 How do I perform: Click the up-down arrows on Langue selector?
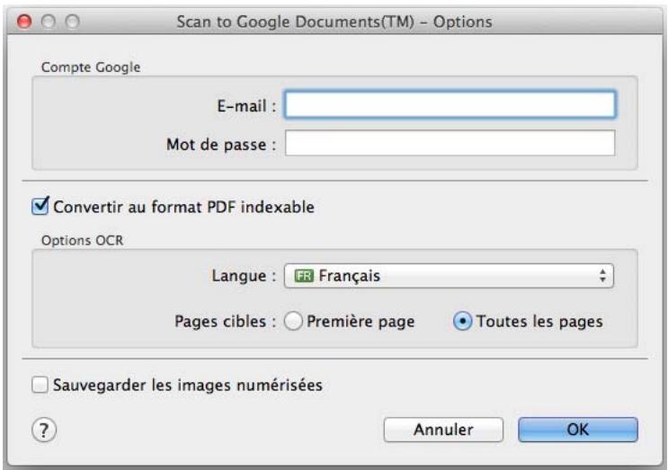[605, 277]
